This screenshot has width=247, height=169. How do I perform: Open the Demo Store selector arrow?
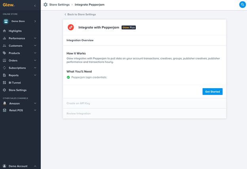tap(35, 21)
